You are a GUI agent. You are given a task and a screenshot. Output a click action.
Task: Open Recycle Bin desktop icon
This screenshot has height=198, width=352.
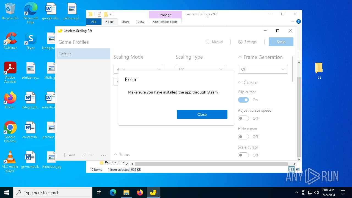point(10,12)
